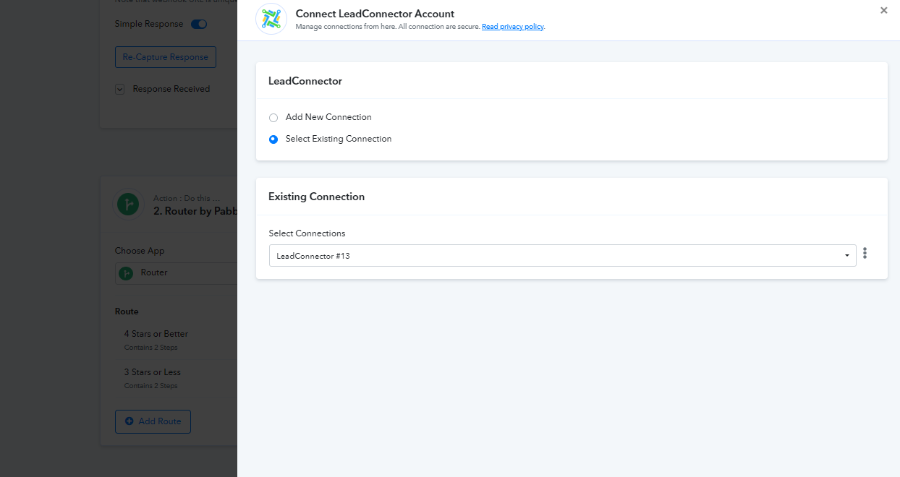The width and height of the screenshot is (900, 477).
Task: Choose the Select Existing Connection radio option
Action: click(x=273, y=139)
